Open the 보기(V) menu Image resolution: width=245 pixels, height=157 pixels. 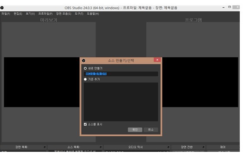[x=30, y=14]
